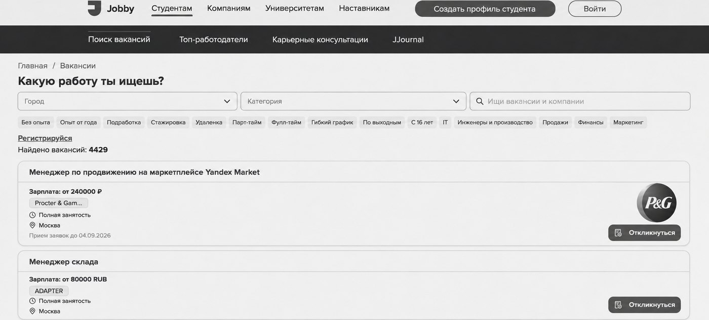Click 'Найдено вакансий: 4429' text
Image resolution: width=709 pixels, height=320 pixels.
coord(63,150)
